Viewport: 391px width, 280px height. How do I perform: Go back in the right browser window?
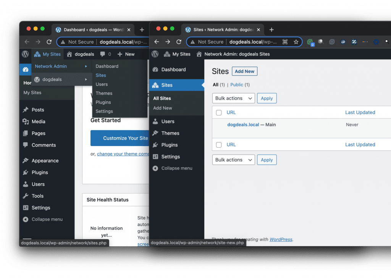tap(157, 42)
